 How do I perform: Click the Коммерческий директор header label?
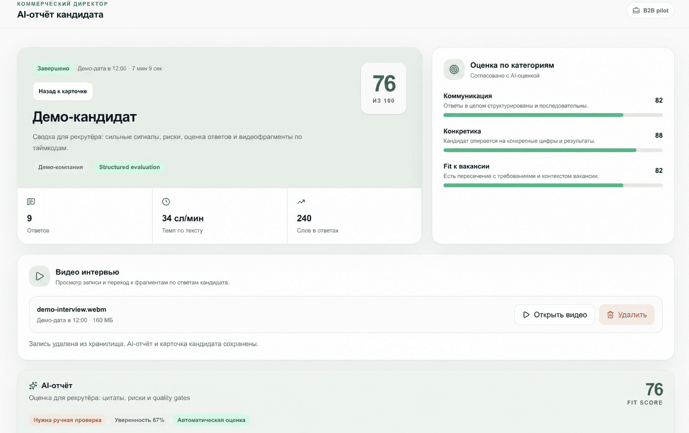tap(62, 4)
